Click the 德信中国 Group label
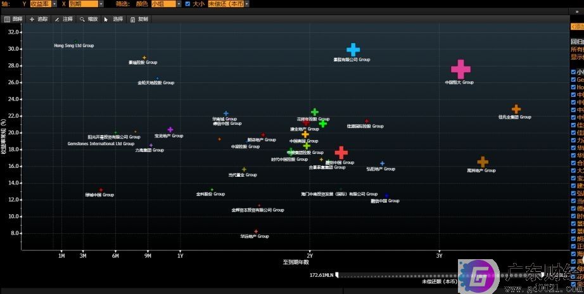This screenshot has width=584, height=294. coord(227,124)
